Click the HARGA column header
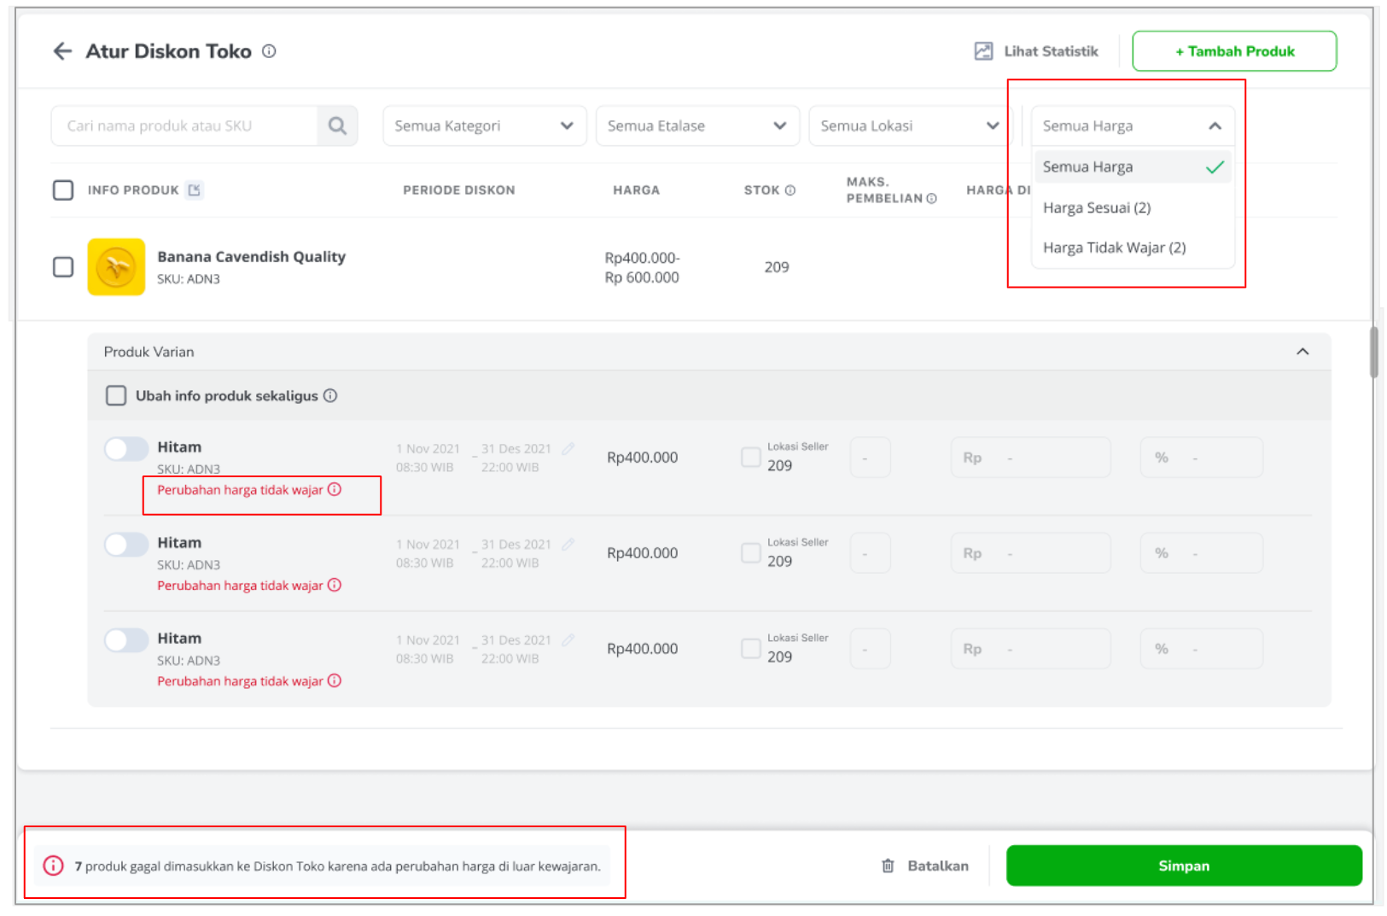This screenshot has height=916, width=1387. 637,190
